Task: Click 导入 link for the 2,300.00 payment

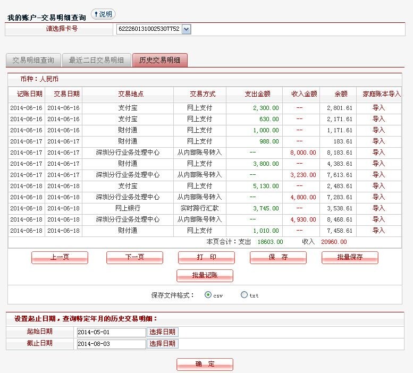Action: (378, 108)
